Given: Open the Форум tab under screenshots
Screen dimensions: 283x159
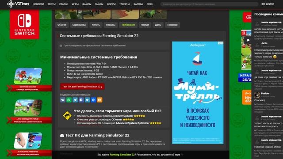Looking at the screenshot, I should point(145,25).
